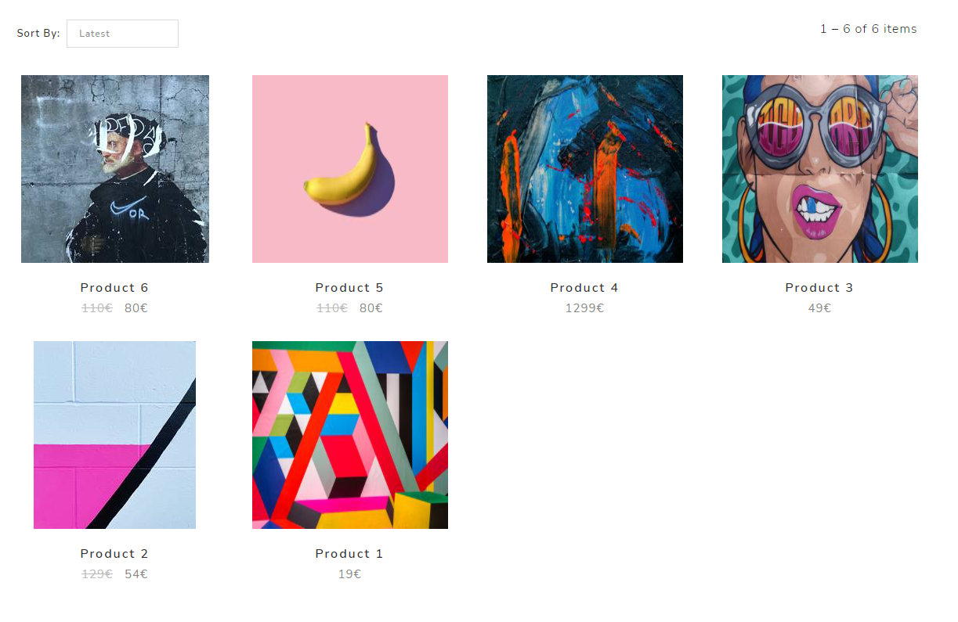Click the 54€ sale price of Product 2

(x=136, y=574)
